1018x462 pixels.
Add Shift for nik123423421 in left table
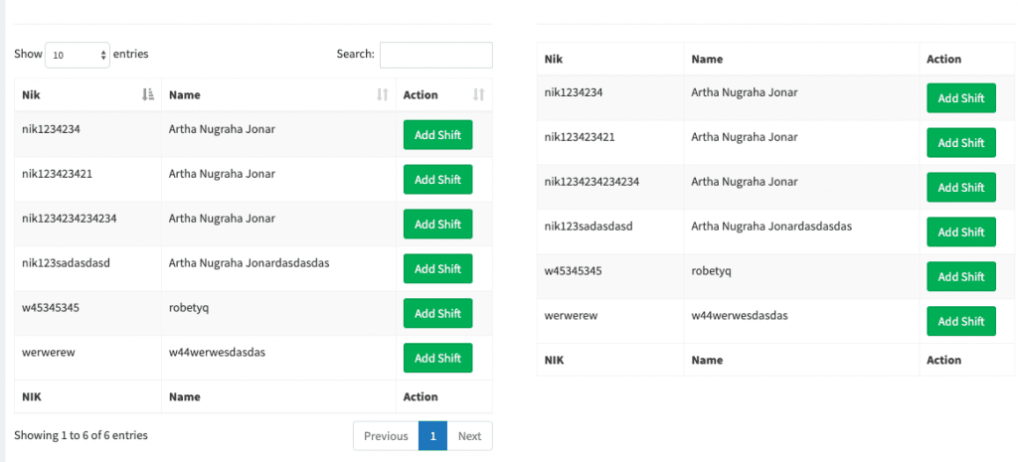(x=437, y=180)
